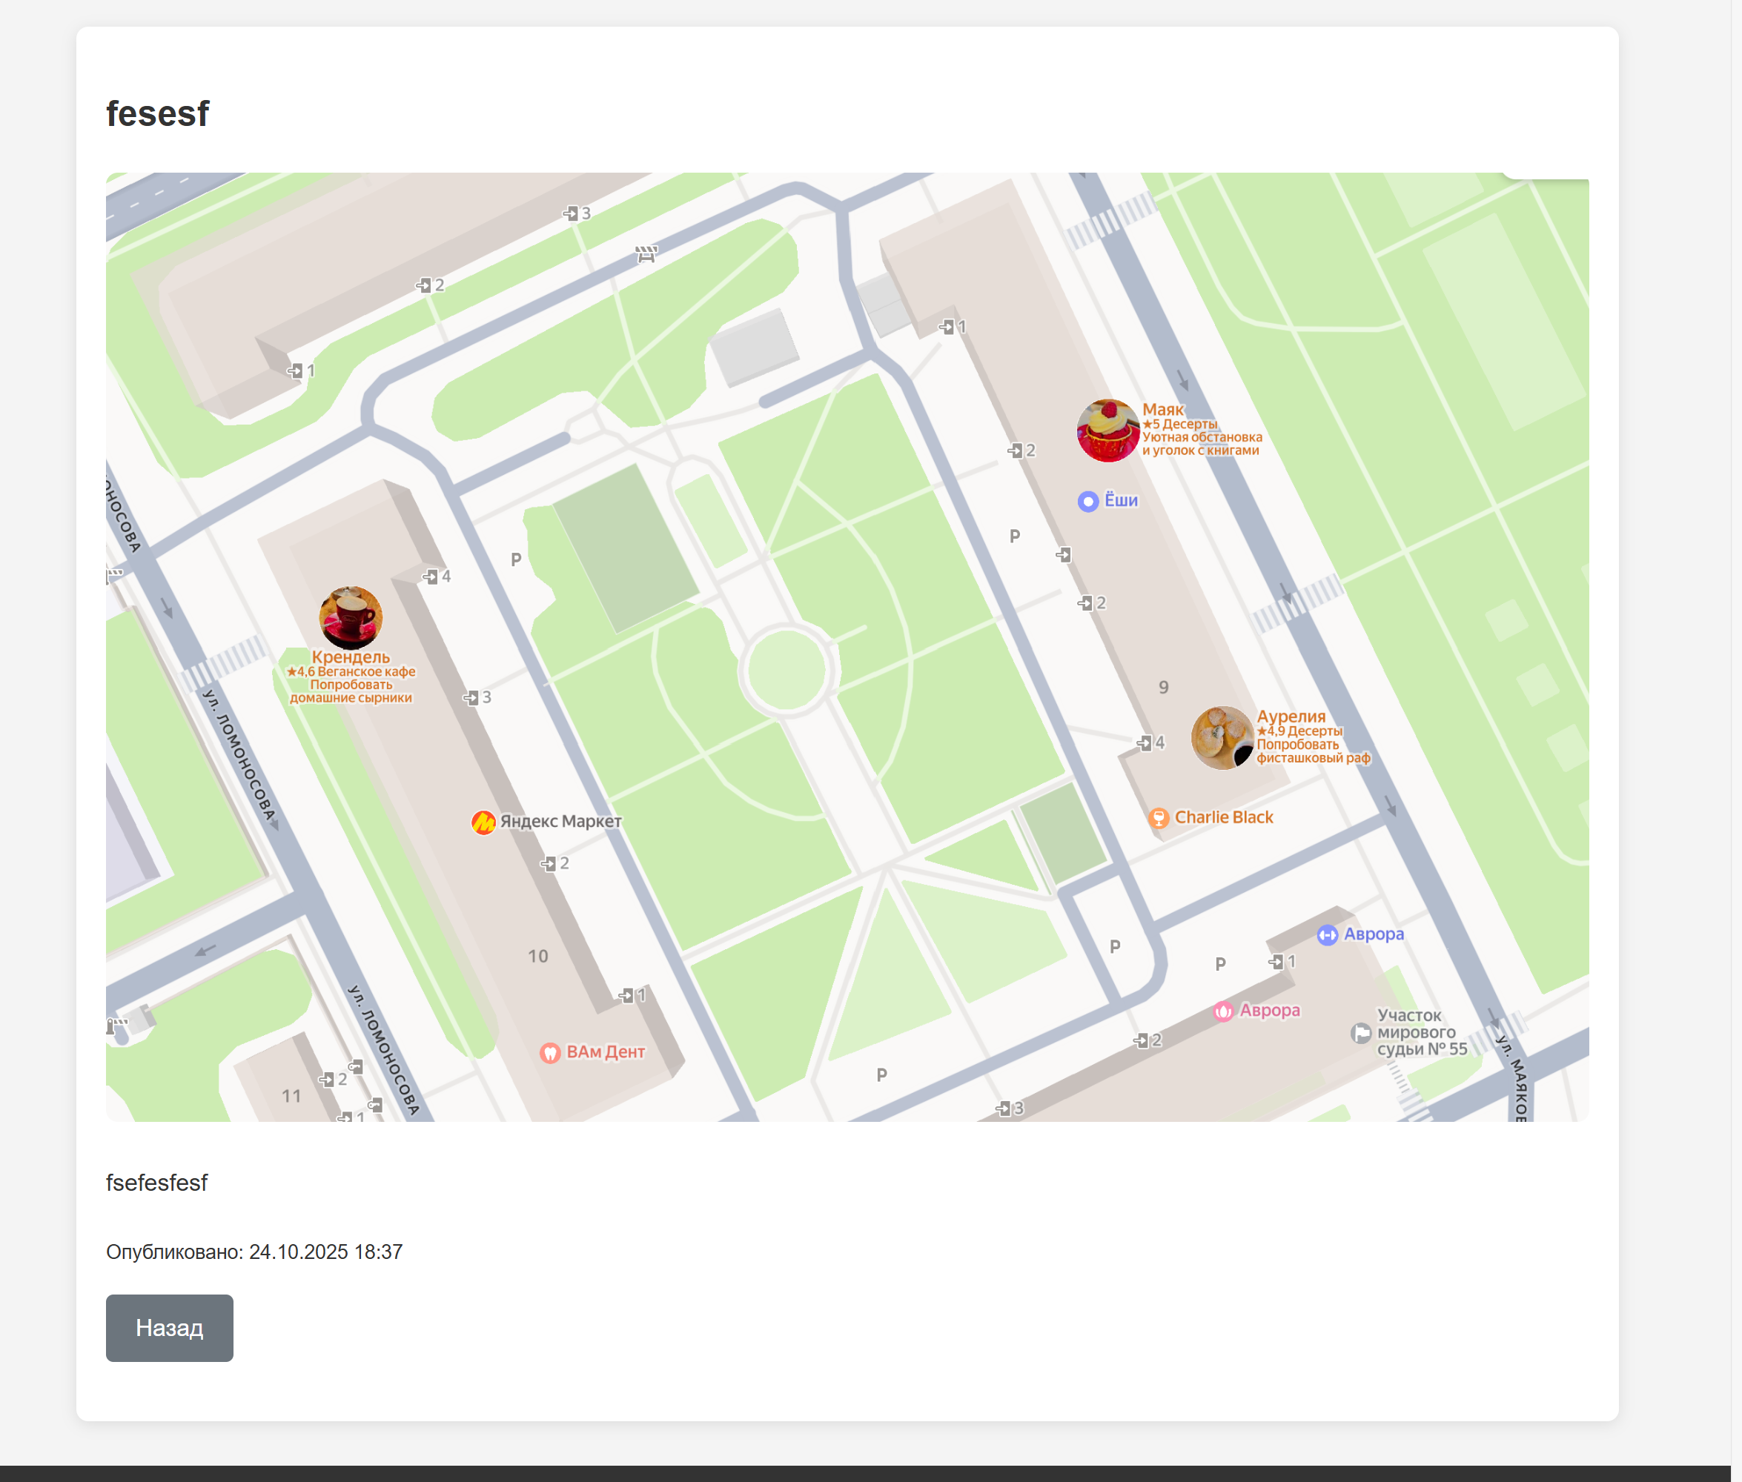This screenshot has height=1482, width=1742.
Task: Click the Маяк place name label
Action: tap(1162, 409)
